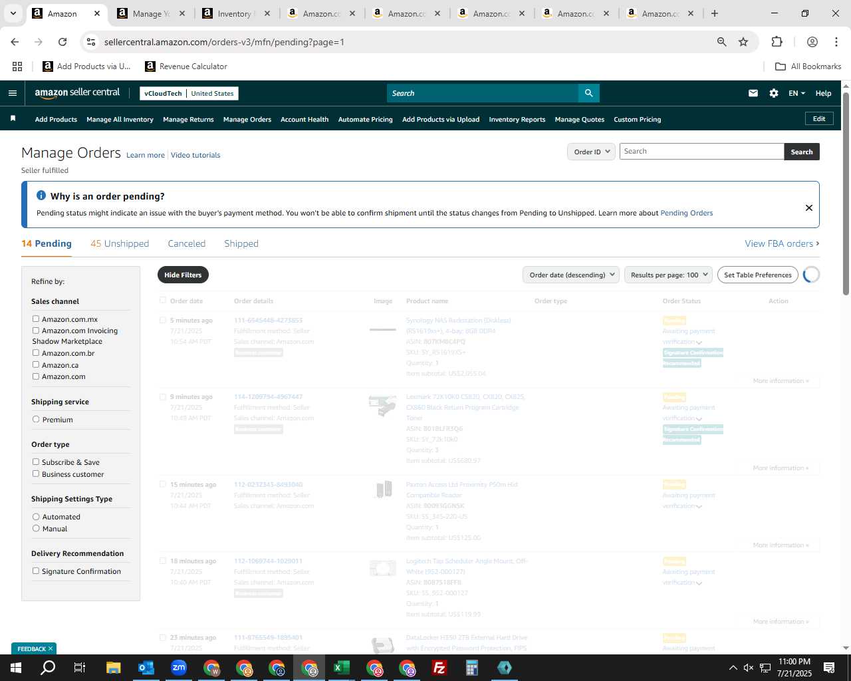Check the Business customer order type
Image resolution: width=851 pixels, height=681 pixels.
[x=36, y=474]
